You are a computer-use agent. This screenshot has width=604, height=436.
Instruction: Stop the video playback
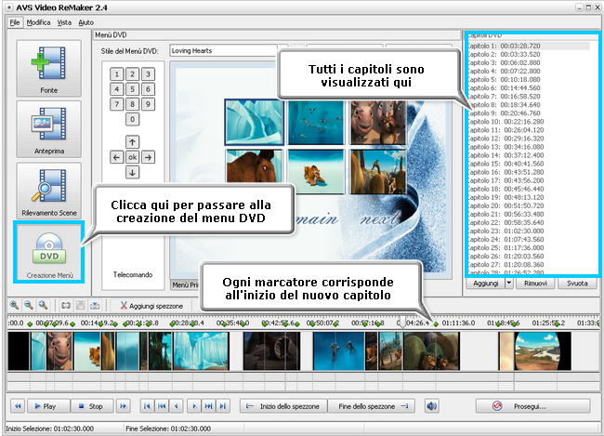(92, 406)
